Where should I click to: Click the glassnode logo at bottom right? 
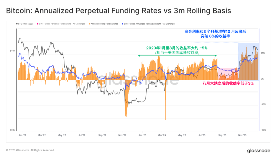click(x=258, y=151)
